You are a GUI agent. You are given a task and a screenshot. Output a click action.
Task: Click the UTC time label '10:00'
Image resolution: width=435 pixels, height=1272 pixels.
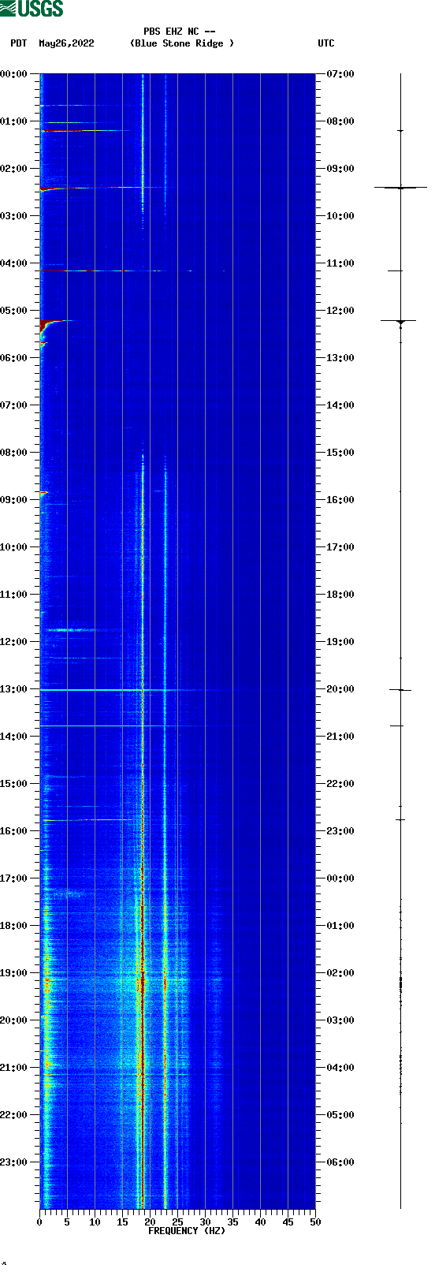coord(340,216)
